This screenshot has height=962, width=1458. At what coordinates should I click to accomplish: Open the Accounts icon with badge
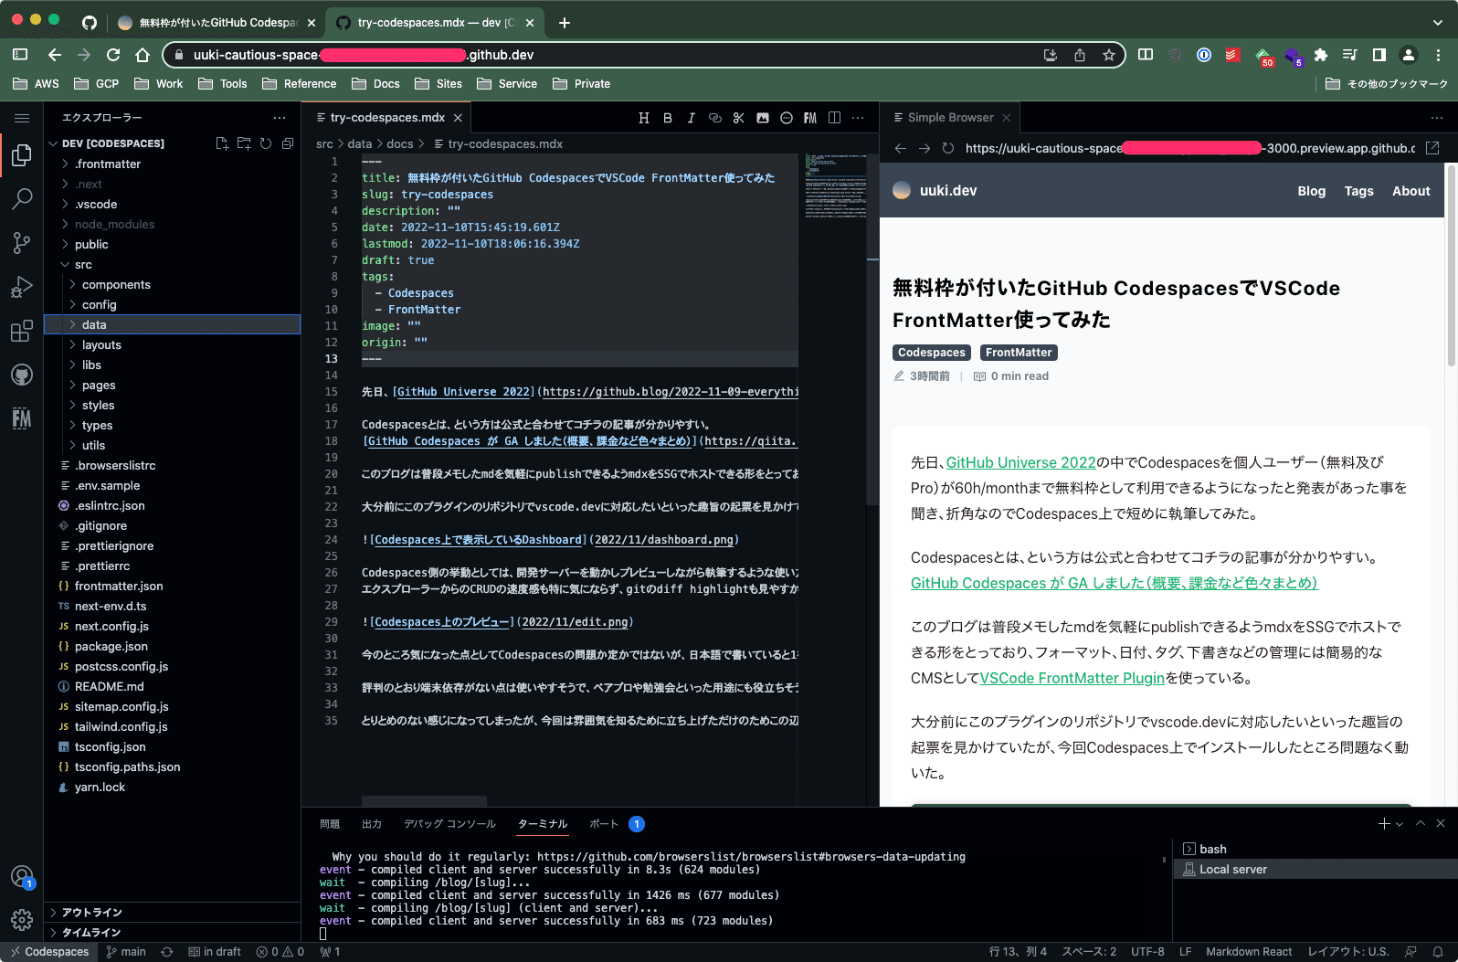tap(22, 877)
